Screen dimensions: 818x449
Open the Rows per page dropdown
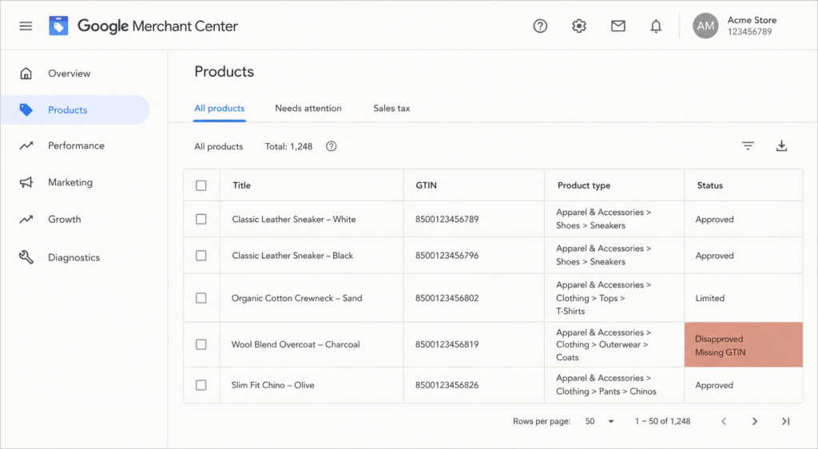pos(599,421)
